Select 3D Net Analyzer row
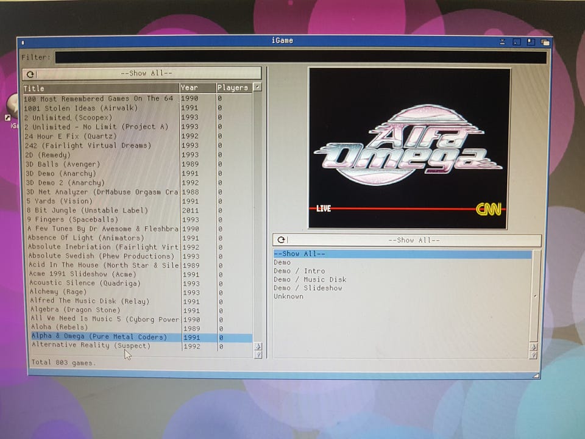 (x=140, y=192)
